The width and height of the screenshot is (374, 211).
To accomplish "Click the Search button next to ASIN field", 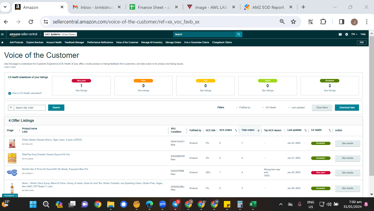I will point(56,108).
